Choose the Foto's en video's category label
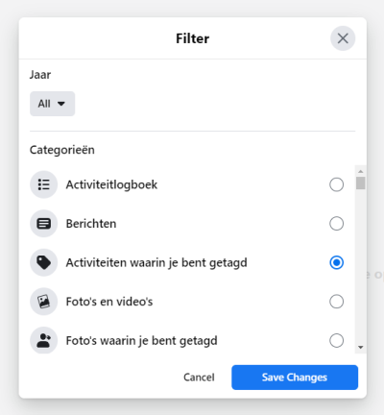384x415 pixels. click(x=109, y=302)
